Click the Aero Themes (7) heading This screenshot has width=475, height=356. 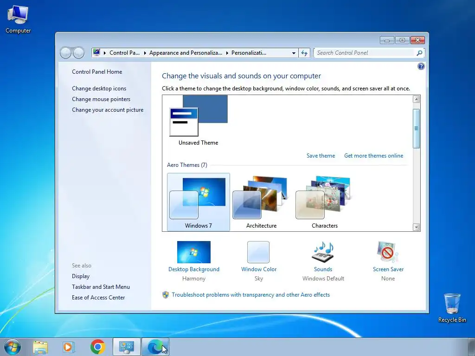coord(187,165)
